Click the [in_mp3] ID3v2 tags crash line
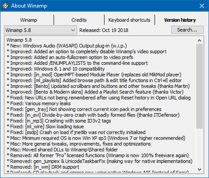The height and width of the screenshot is (178, 209). (x=59, y=121)
